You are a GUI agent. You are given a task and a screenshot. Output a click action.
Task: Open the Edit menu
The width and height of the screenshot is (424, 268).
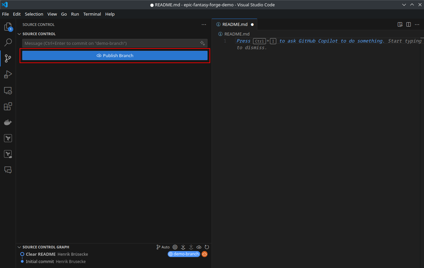click(17, 14)
